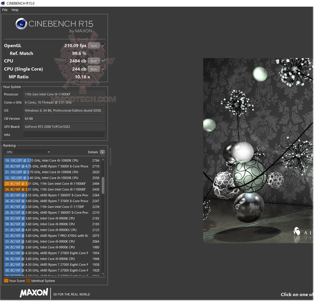This screenshot has width=314, height=301.
Task: Select rank 30 i9-9900K row
Action: tap(53, 224)
